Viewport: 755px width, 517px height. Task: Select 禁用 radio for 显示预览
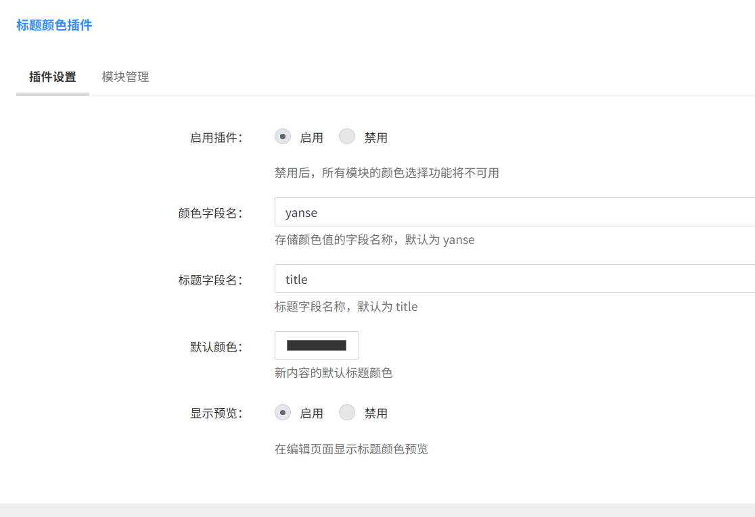coord(347,413)
